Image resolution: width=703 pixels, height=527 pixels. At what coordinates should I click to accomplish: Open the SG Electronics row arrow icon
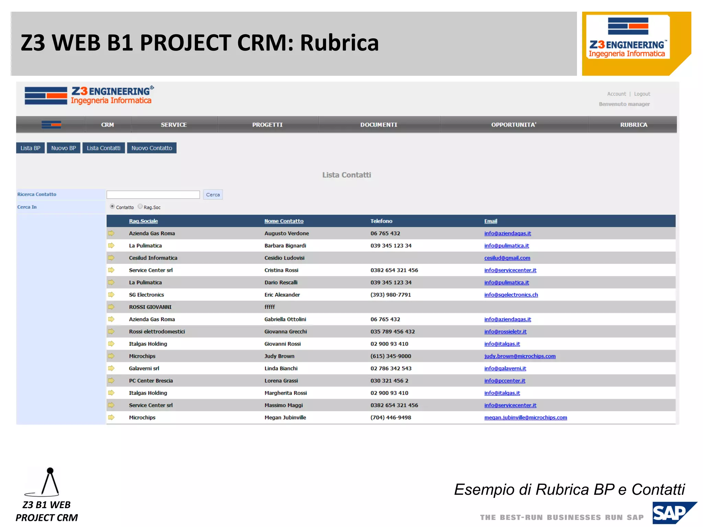coord(111,295)
